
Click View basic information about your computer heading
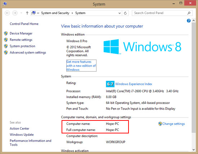click(102, 26)
